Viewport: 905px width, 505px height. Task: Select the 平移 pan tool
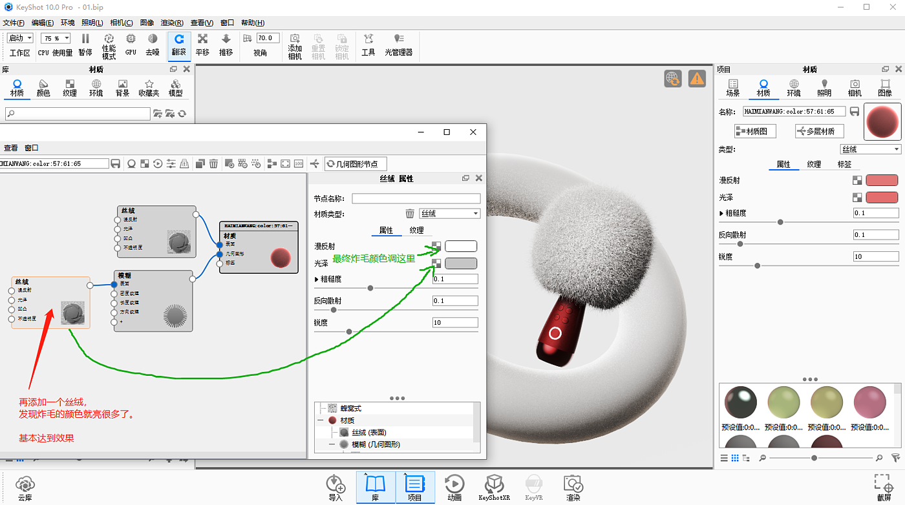tap(202, 45)
